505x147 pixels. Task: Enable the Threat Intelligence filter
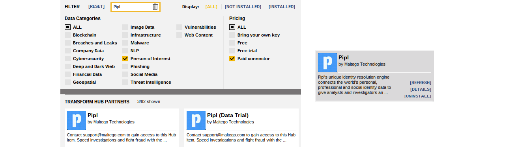pos(125,82)
